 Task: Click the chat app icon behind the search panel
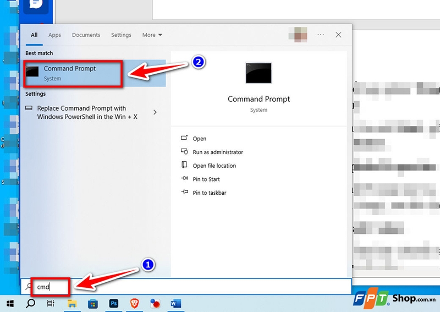36,6
